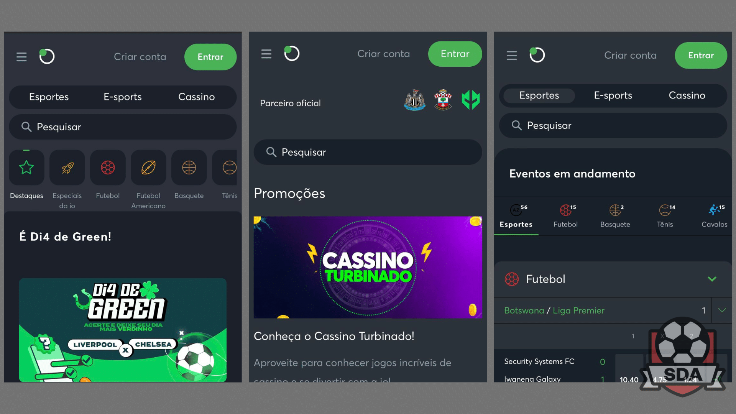The image size is (736, 414).
Task: Collapse the Futebol section chevron
Action: pyautogui.click(x=712, y=279)
